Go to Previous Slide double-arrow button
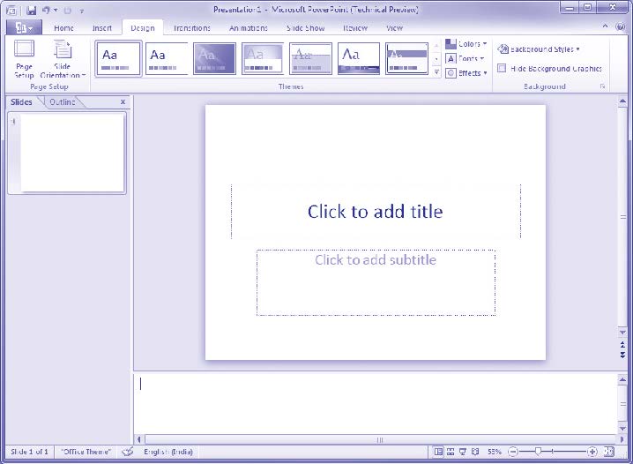 [622, 344]
